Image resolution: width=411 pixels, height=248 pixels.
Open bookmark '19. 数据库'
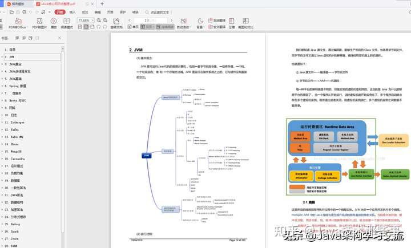point(13,180)
